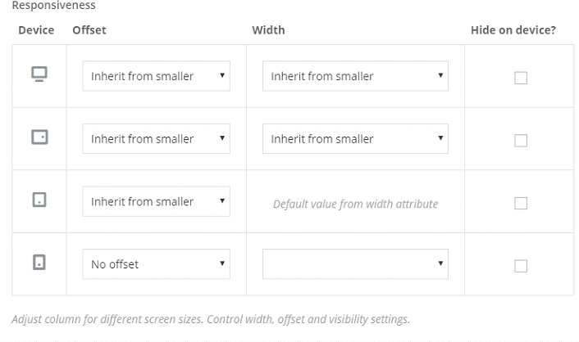The width and height of the screenshot is (579, 342).
Task: Open the 'No offset' dropdown for mobile
Action: coord(156,264)
